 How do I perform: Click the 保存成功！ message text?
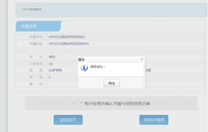click(98, 67)
